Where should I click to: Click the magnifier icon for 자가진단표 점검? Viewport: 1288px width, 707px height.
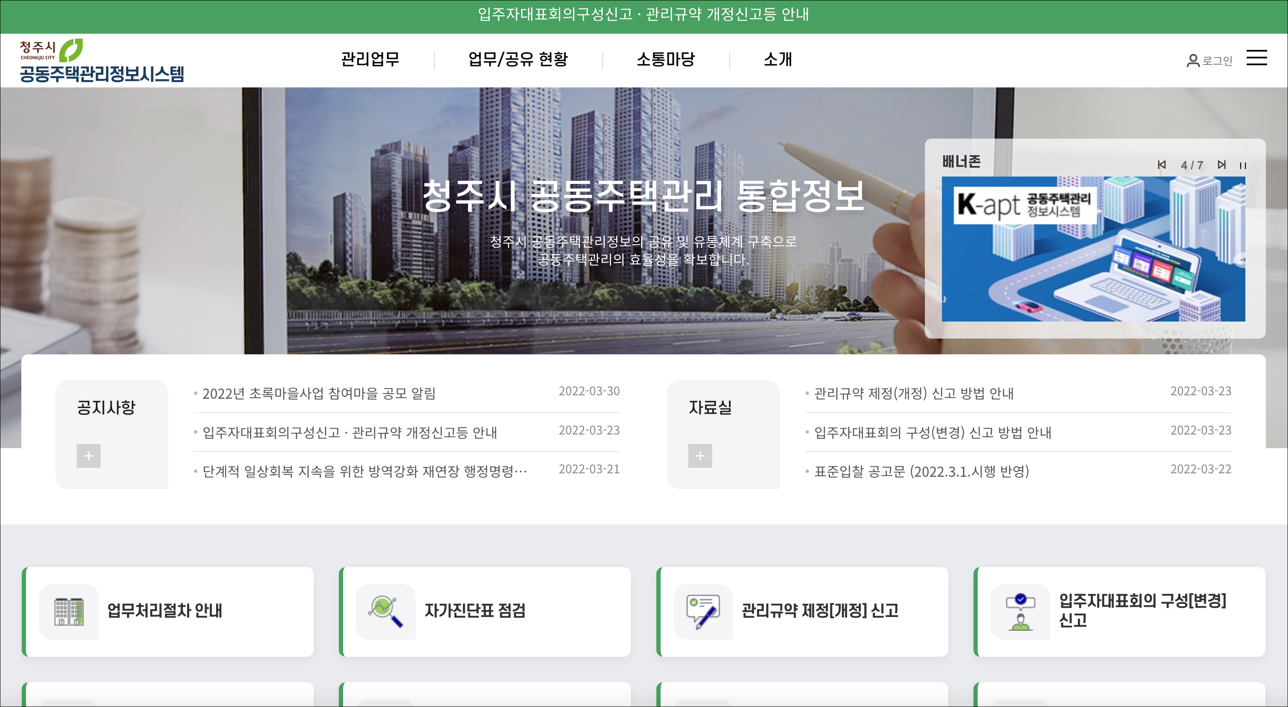385,611
